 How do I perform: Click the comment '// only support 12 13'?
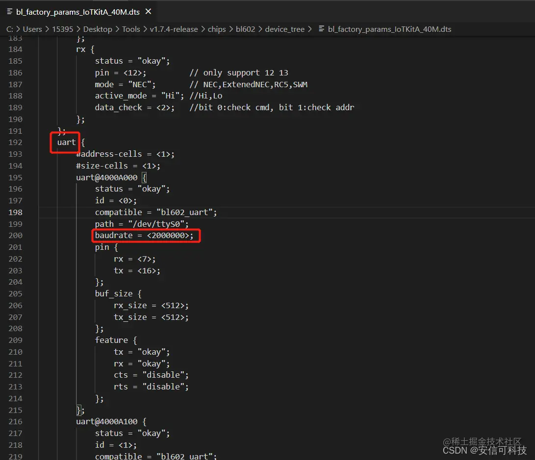point(239,73)
